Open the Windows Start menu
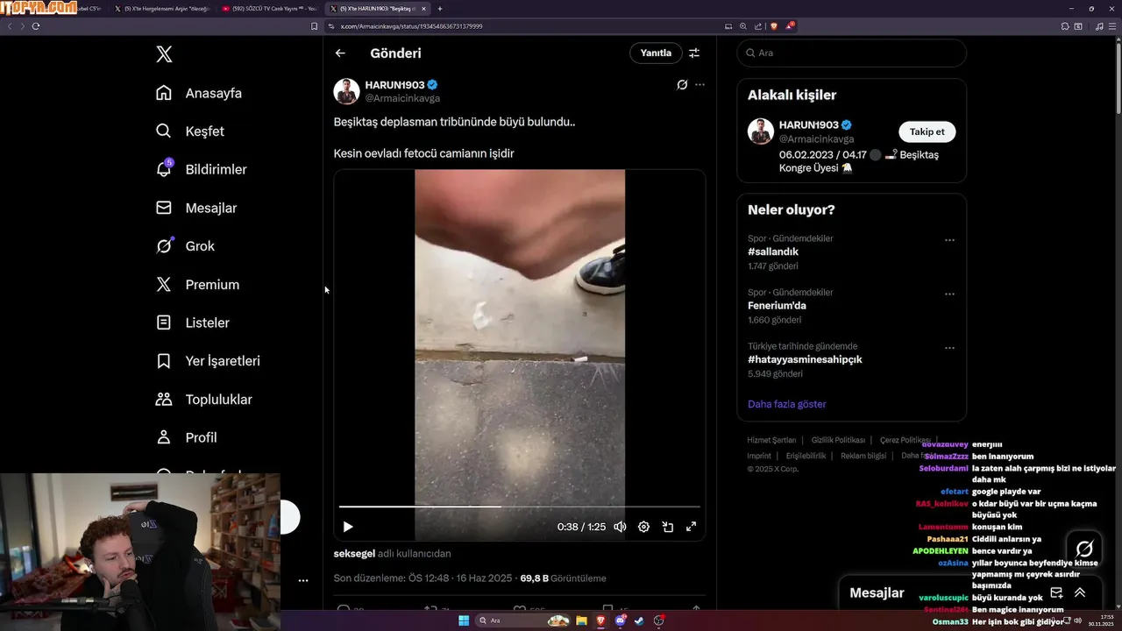Screen dimensions: 1122x631 pyautogui.click(x=464, y=620)
